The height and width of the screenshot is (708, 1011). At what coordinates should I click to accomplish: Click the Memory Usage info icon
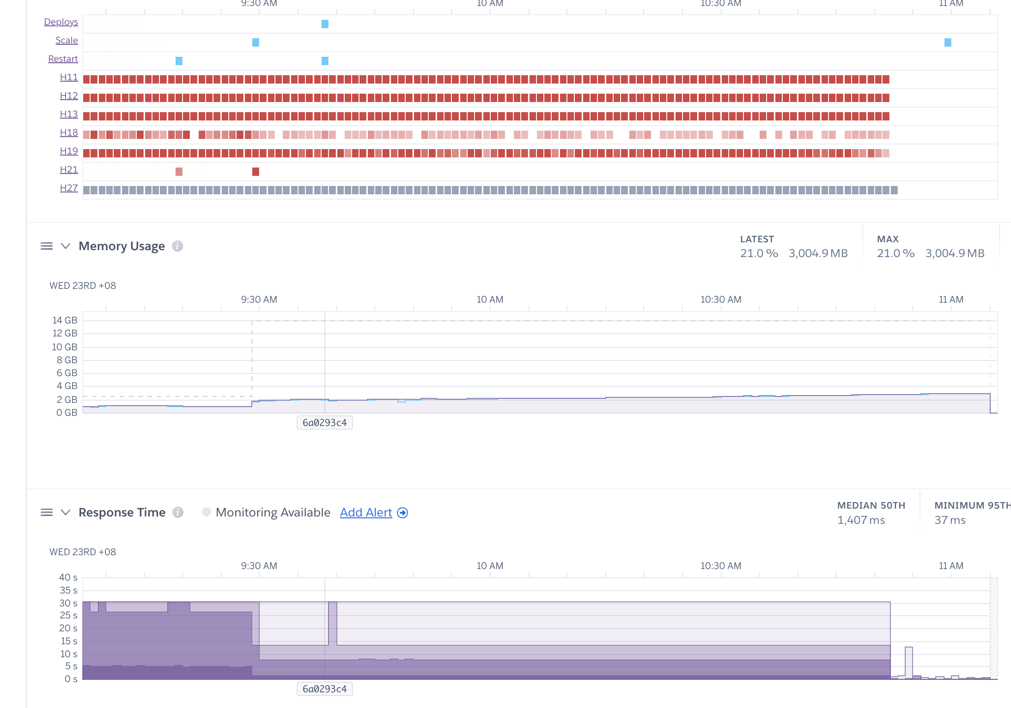tap(177, 246)
